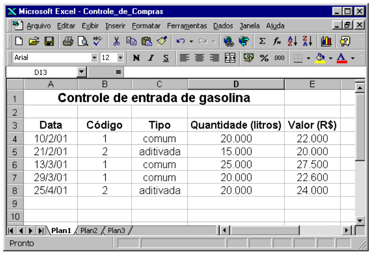Print the sheet using the printer icon

68,42
